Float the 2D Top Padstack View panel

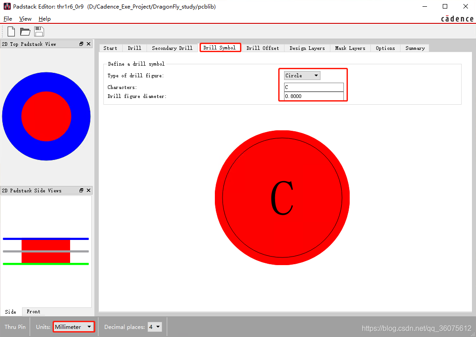[81, 44]
